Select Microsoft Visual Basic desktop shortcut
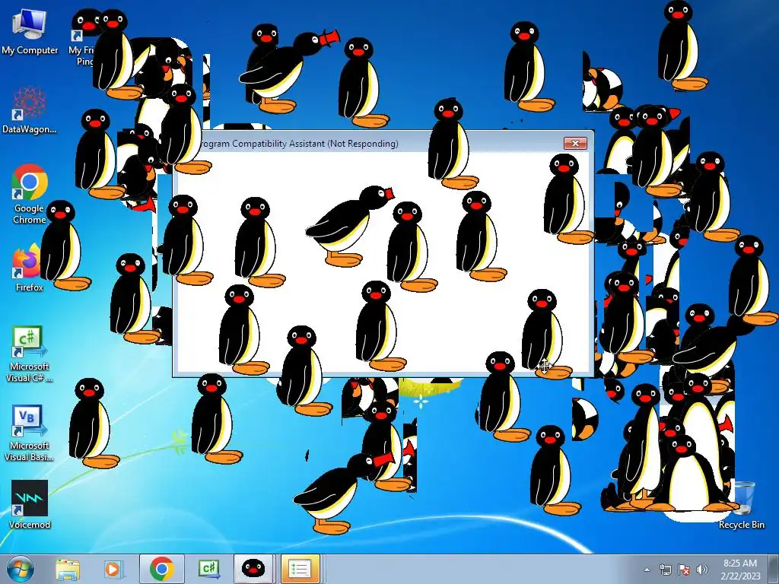 pos(29,433)
